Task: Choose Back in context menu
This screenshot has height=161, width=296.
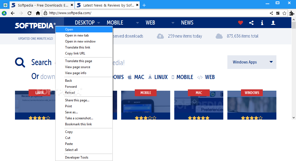Action: click(x=84, y=81)
